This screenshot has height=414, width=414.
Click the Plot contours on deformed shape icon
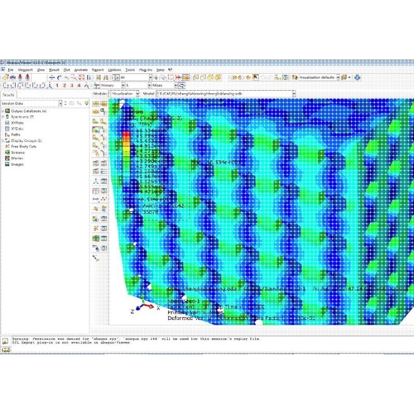(95, 130)
